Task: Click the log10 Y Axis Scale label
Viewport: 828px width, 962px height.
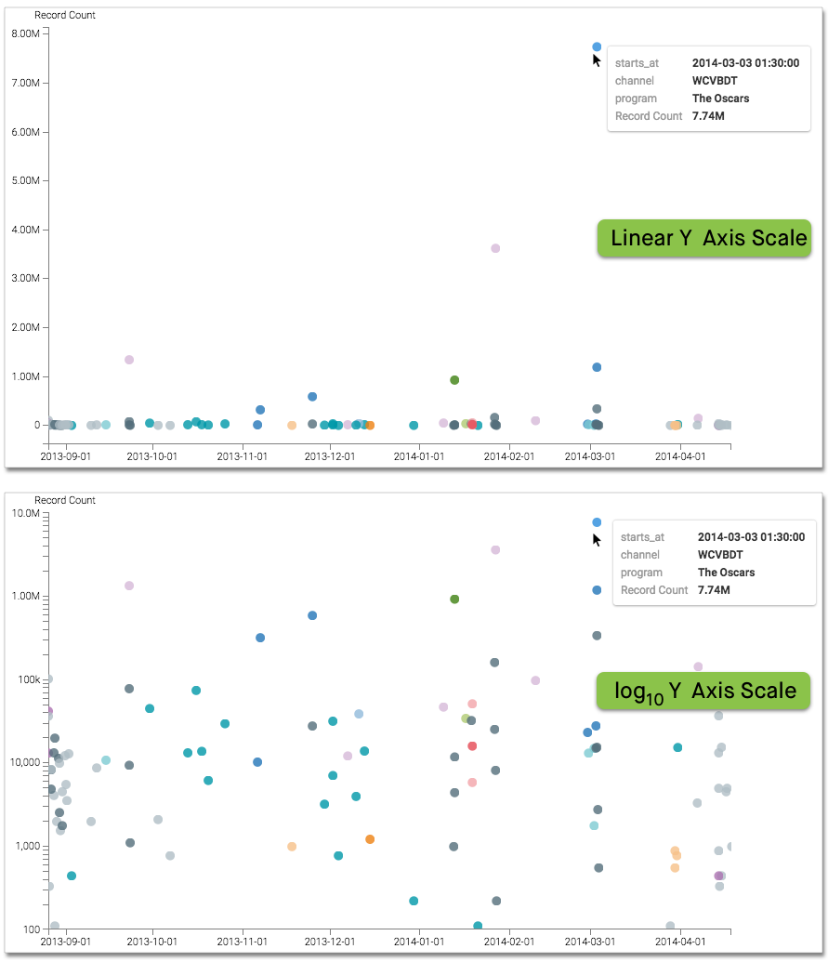Action: 704,692
